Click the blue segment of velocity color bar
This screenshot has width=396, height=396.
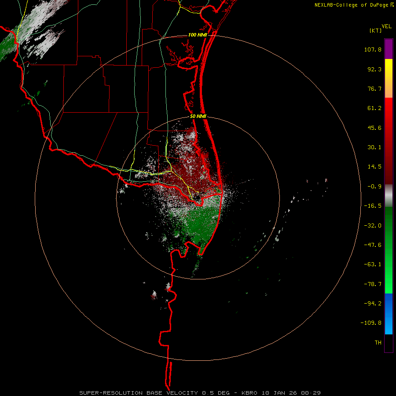pos(389,314)
